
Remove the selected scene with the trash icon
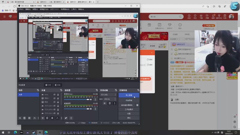click(x=24, y=118)
